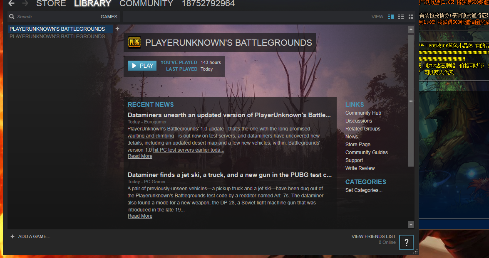The image size is (489, 258).
Task: Click the plus icon beside the selected game
Action: [117, 29]
